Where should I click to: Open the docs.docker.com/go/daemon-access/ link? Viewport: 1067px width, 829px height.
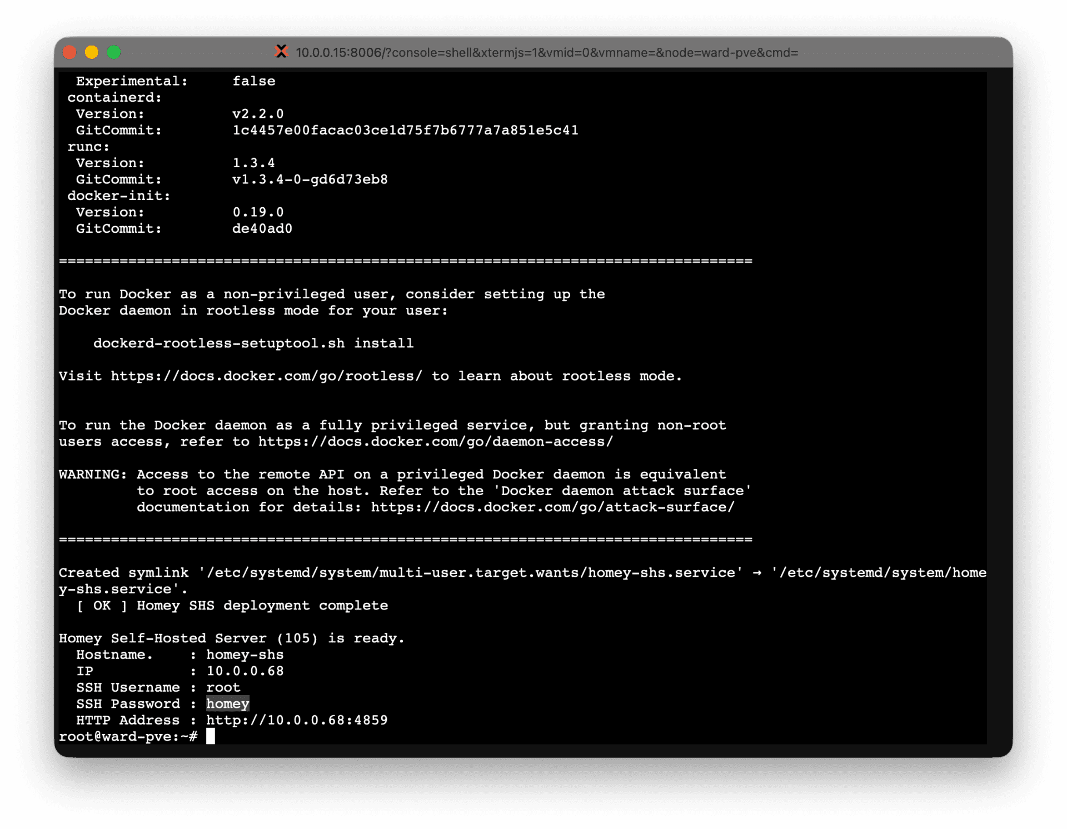435,442
